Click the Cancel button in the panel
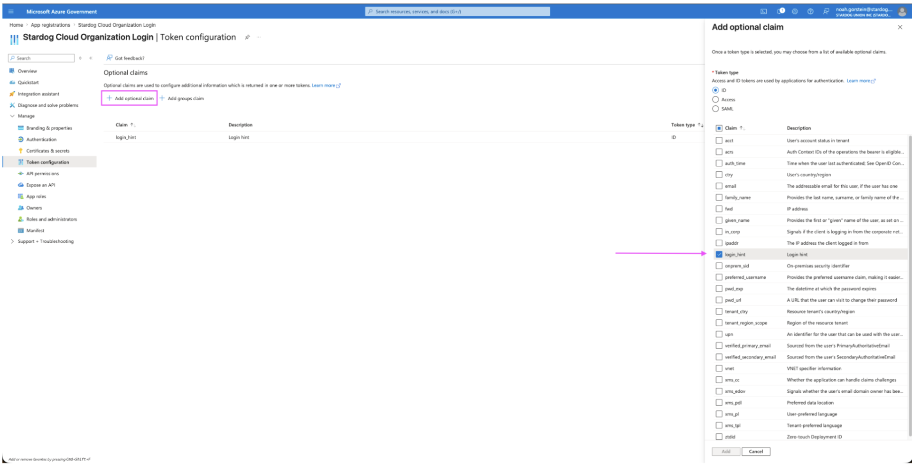Screen dimensions: 915x469 point(756,452)
